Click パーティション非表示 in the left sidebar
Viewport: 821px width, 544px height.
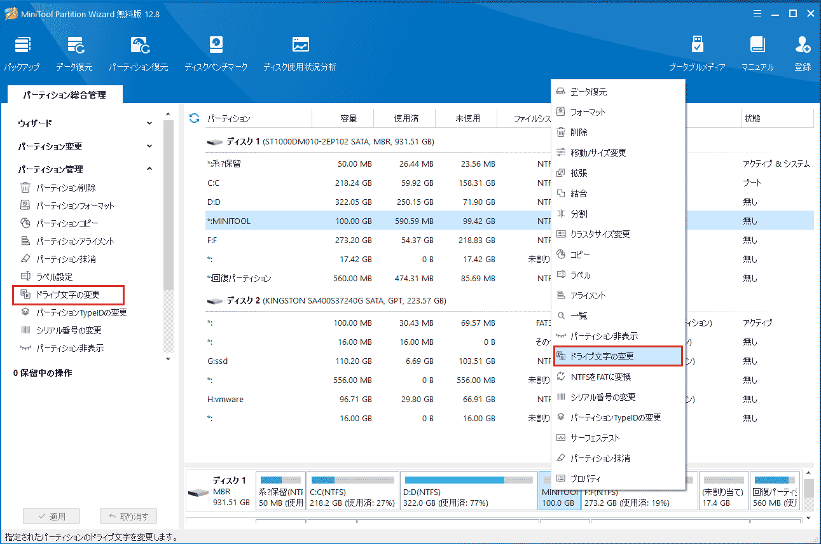(x=62, y=348)
